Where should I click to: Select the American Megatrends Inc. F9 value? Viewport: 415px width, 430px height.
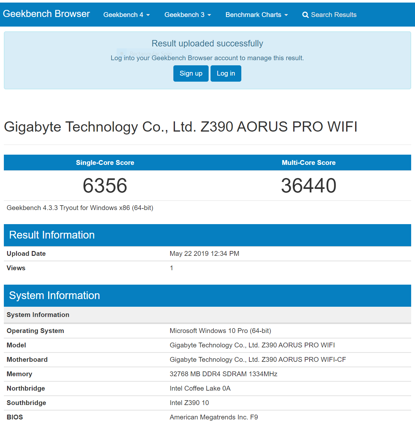(x=214, y=417)
